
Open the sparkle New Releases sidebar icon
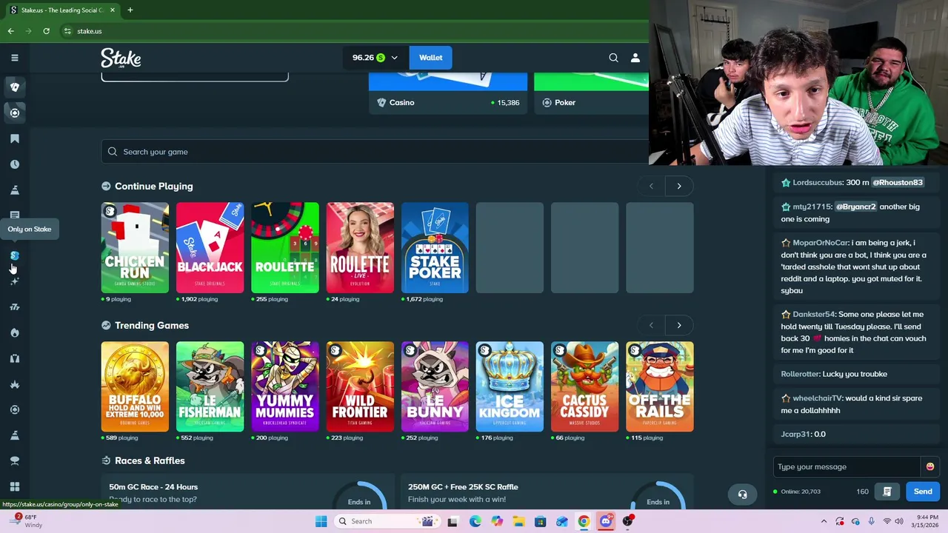(14, 281)
